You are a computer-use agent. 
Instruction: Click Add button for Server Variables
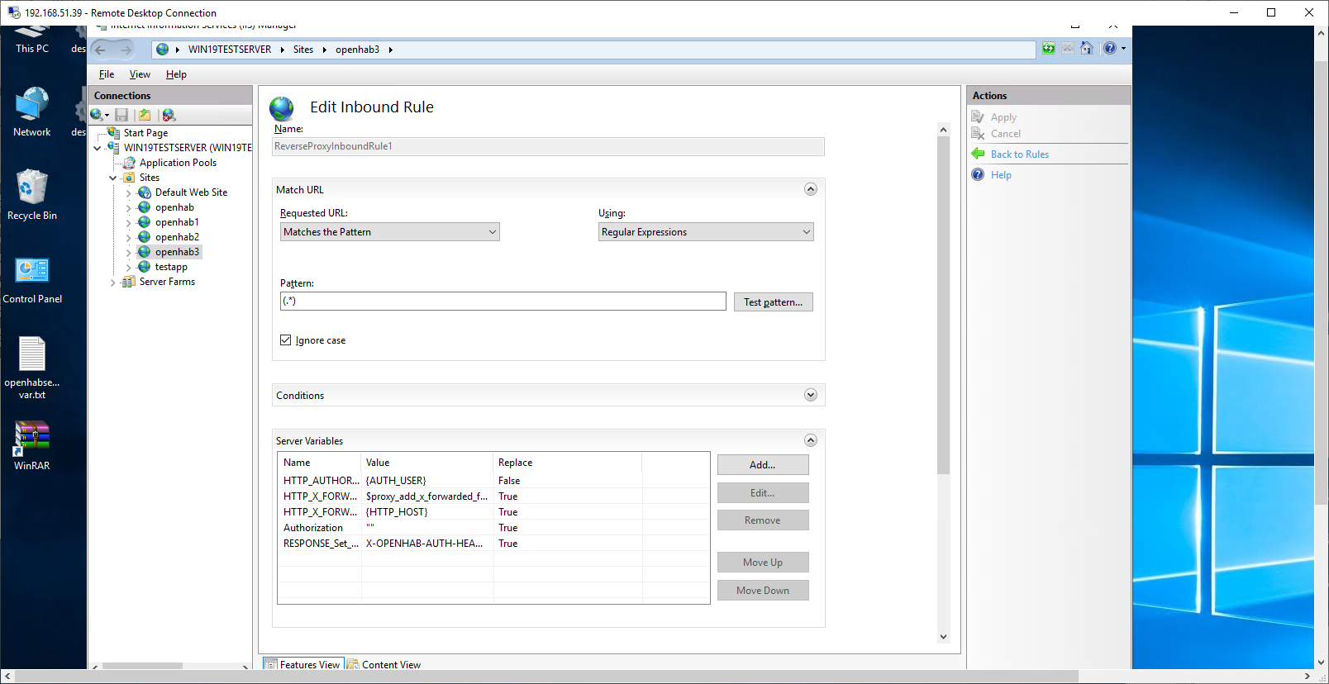point(762,465)
